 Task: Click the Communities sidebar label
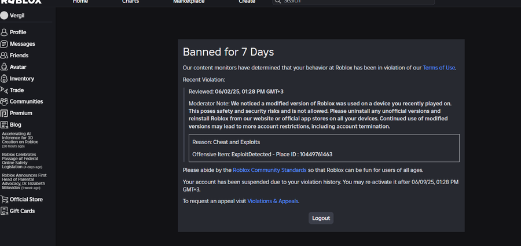pyautogui.click(x=26, y=101)
